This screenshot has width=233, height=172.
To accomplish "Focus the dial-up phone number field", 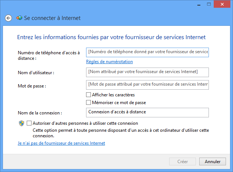I will pos(147,52).
